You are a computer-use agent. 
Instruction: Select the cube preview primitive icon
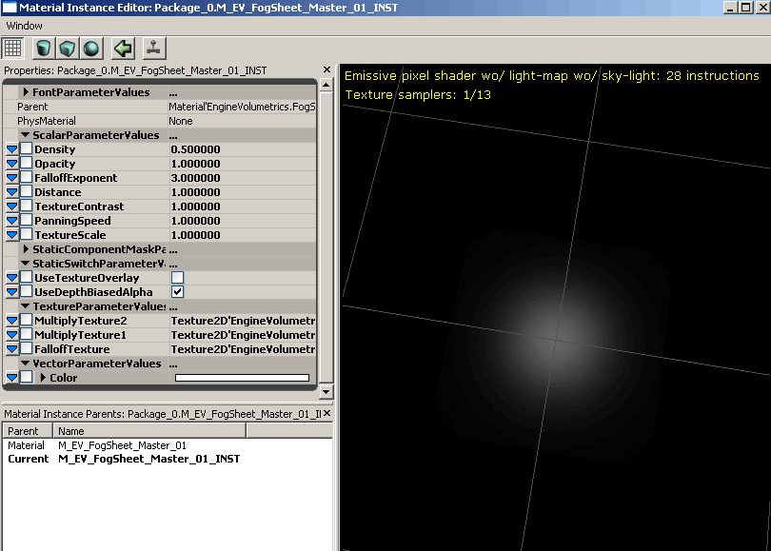tap(67, 49)
